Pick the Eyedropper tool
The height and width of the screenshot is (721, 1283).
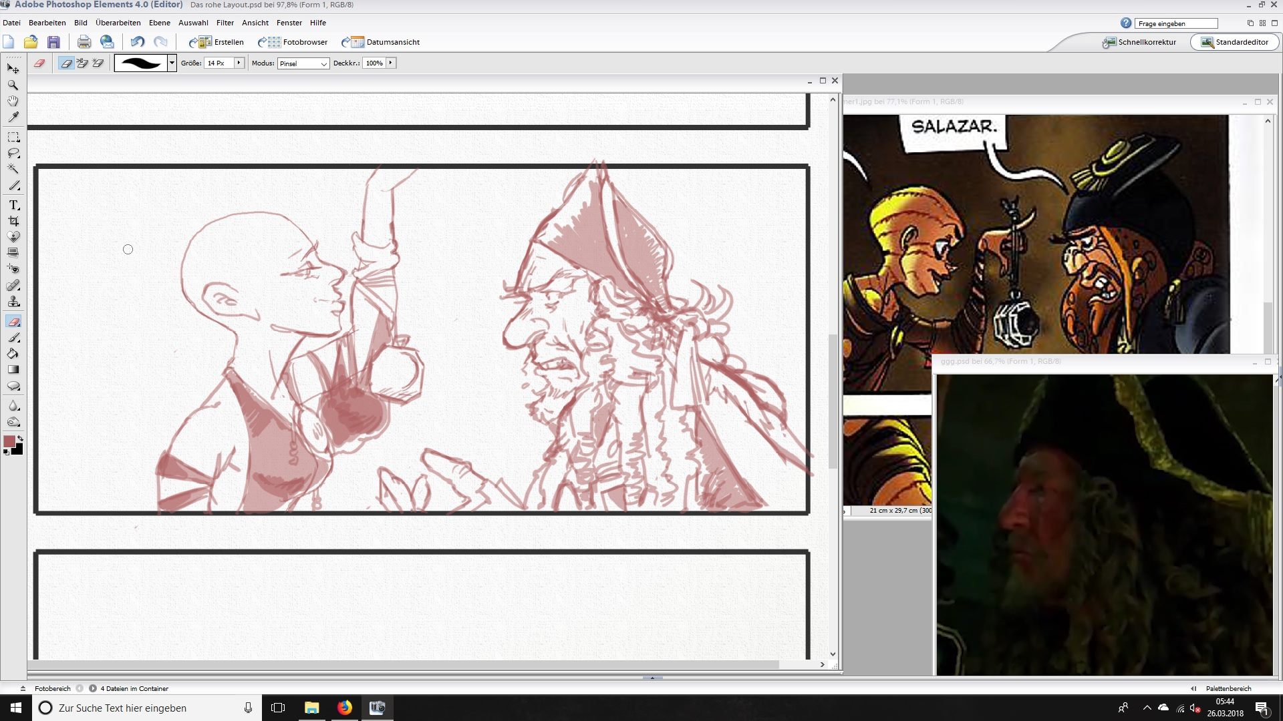[x=13, y=117]
